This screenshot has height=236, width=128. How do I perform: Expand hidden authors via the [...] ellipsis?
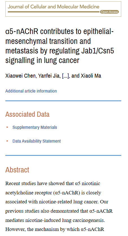[x=66, y=76]
